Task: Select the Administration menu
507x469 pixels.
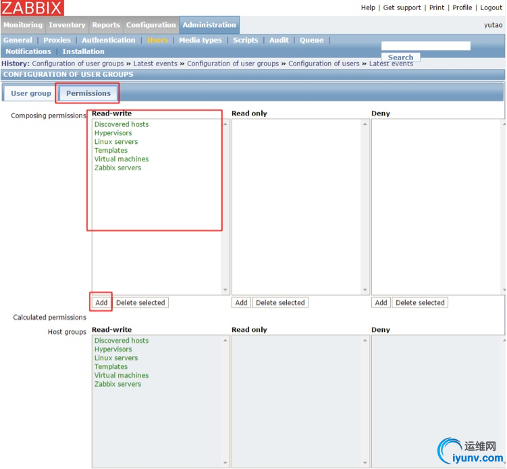Action: pyautogui.click(x=209, y=25)
